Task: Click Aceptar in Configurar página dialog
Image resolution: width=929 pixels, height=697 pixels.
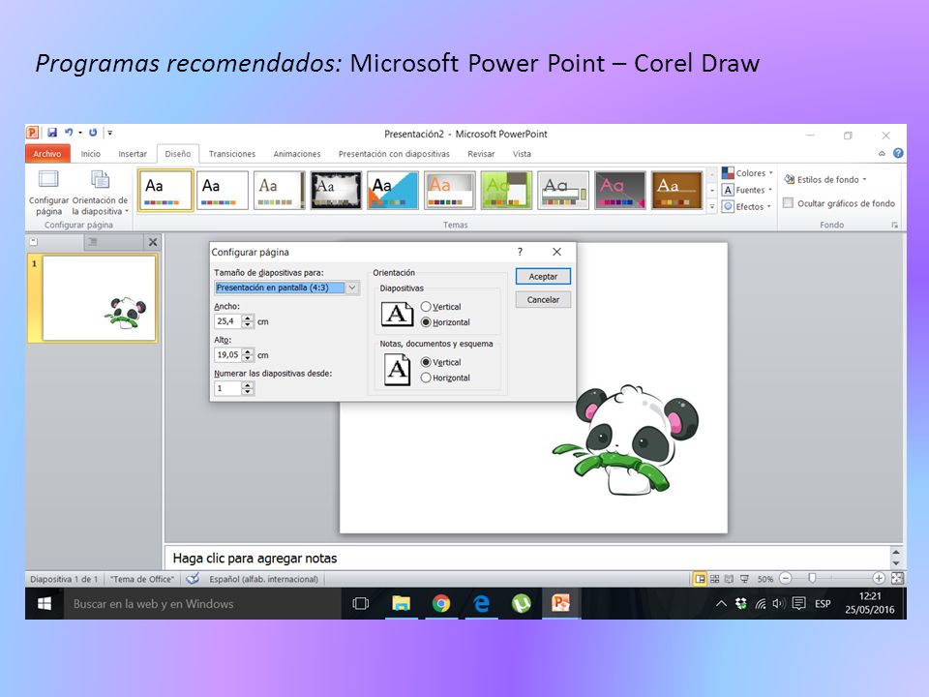Action: [543, 276]
